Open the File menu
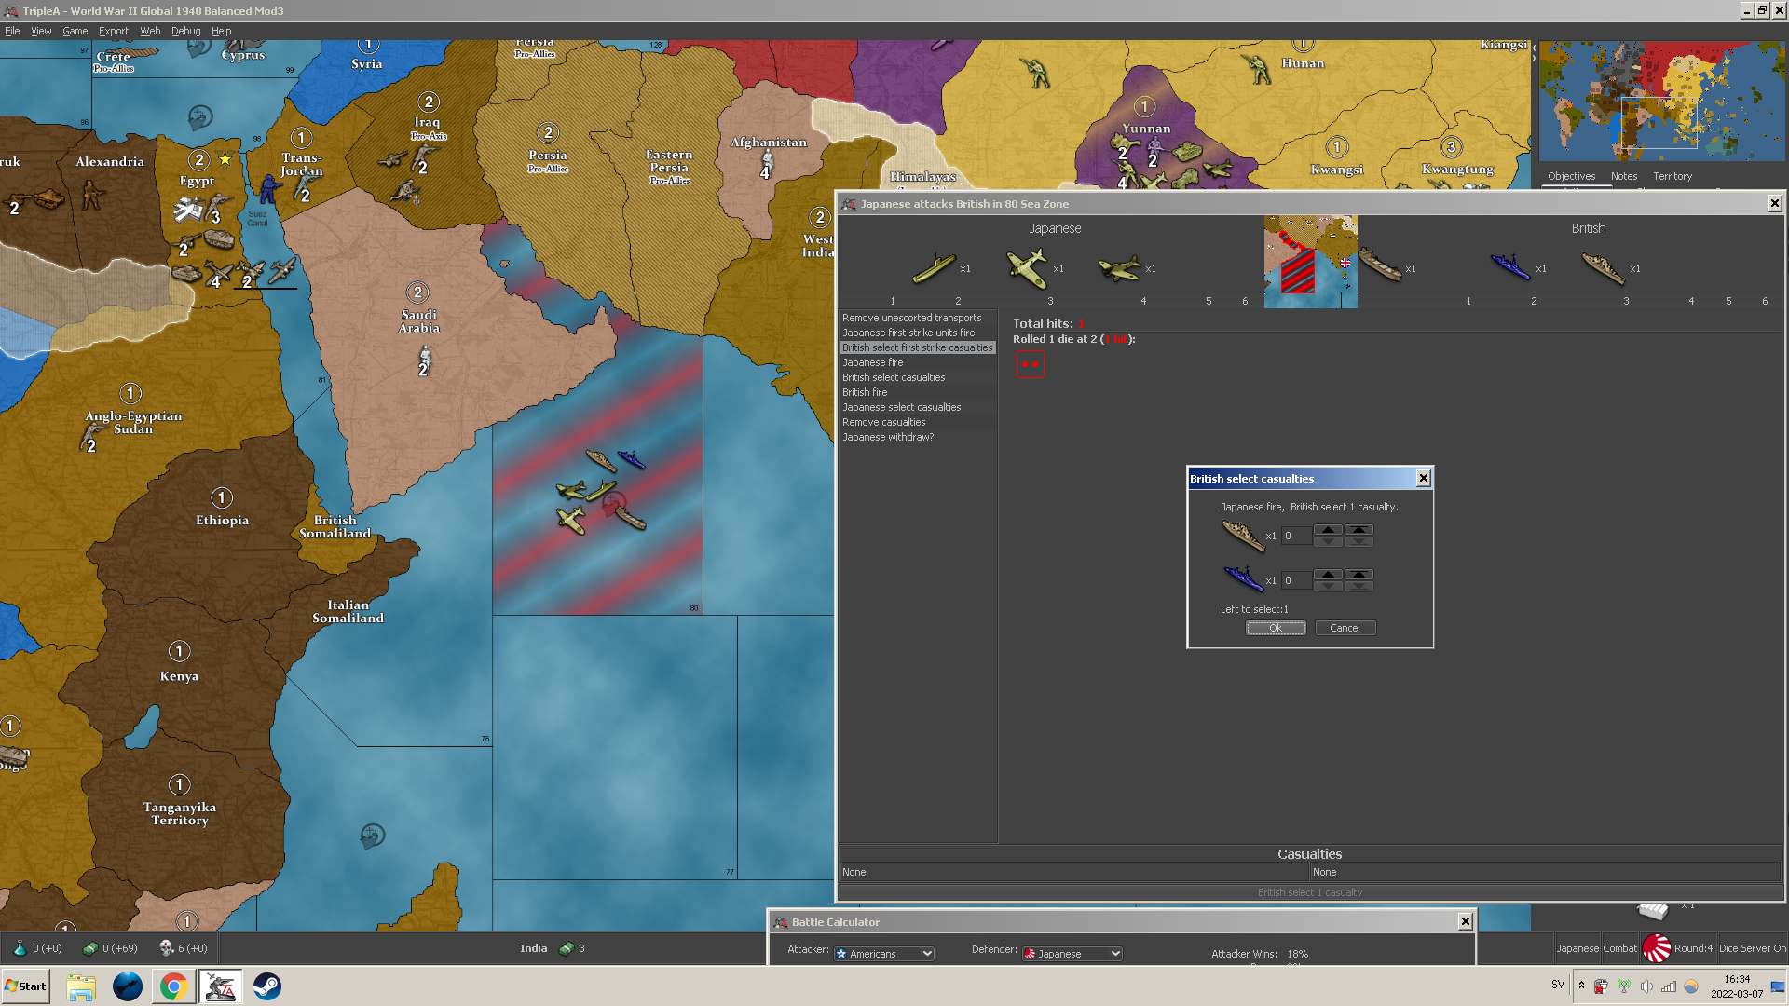Screen dimensions: 1789x1006 [12, 31]
